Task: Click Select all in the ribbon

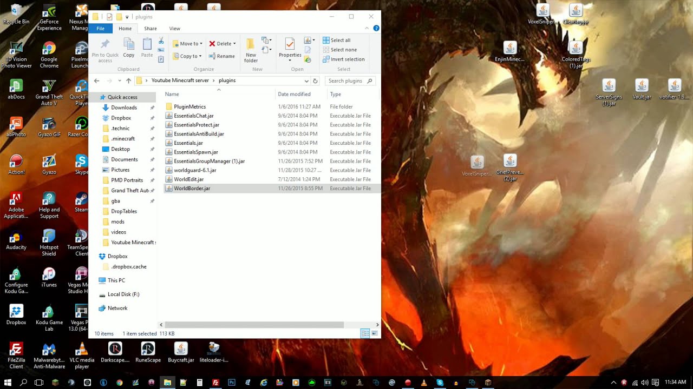Action: coord(337,40)
